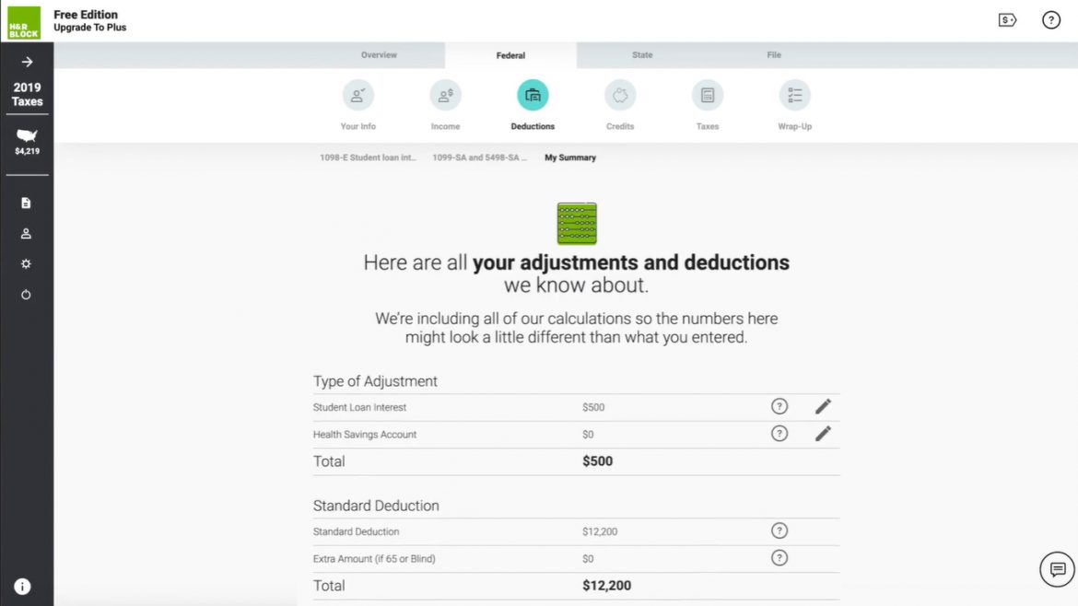Screen dimensions: 1078x606
Task: Click the documents icon in the left sidebar
Action: coord(26,203)
